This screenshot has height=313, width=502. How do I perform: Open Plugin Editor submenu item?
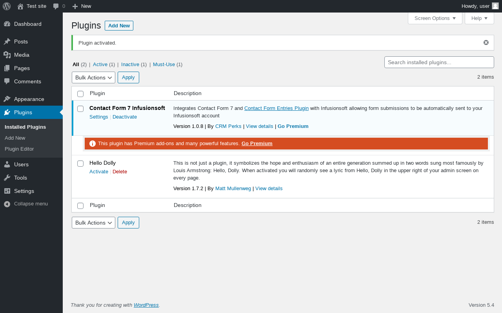pos(19,149)
